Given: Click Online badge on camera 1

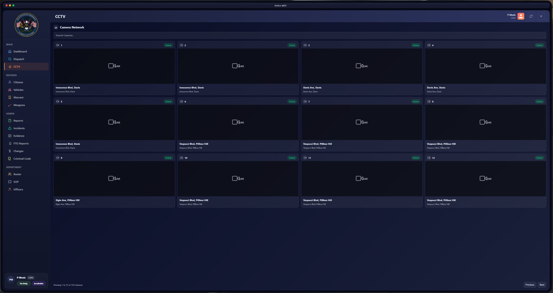Looking at the screenshot, I should click(168, 45).
